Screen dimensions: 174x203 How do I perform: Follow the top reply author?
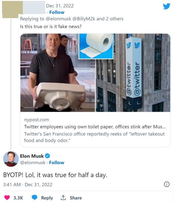57,12
